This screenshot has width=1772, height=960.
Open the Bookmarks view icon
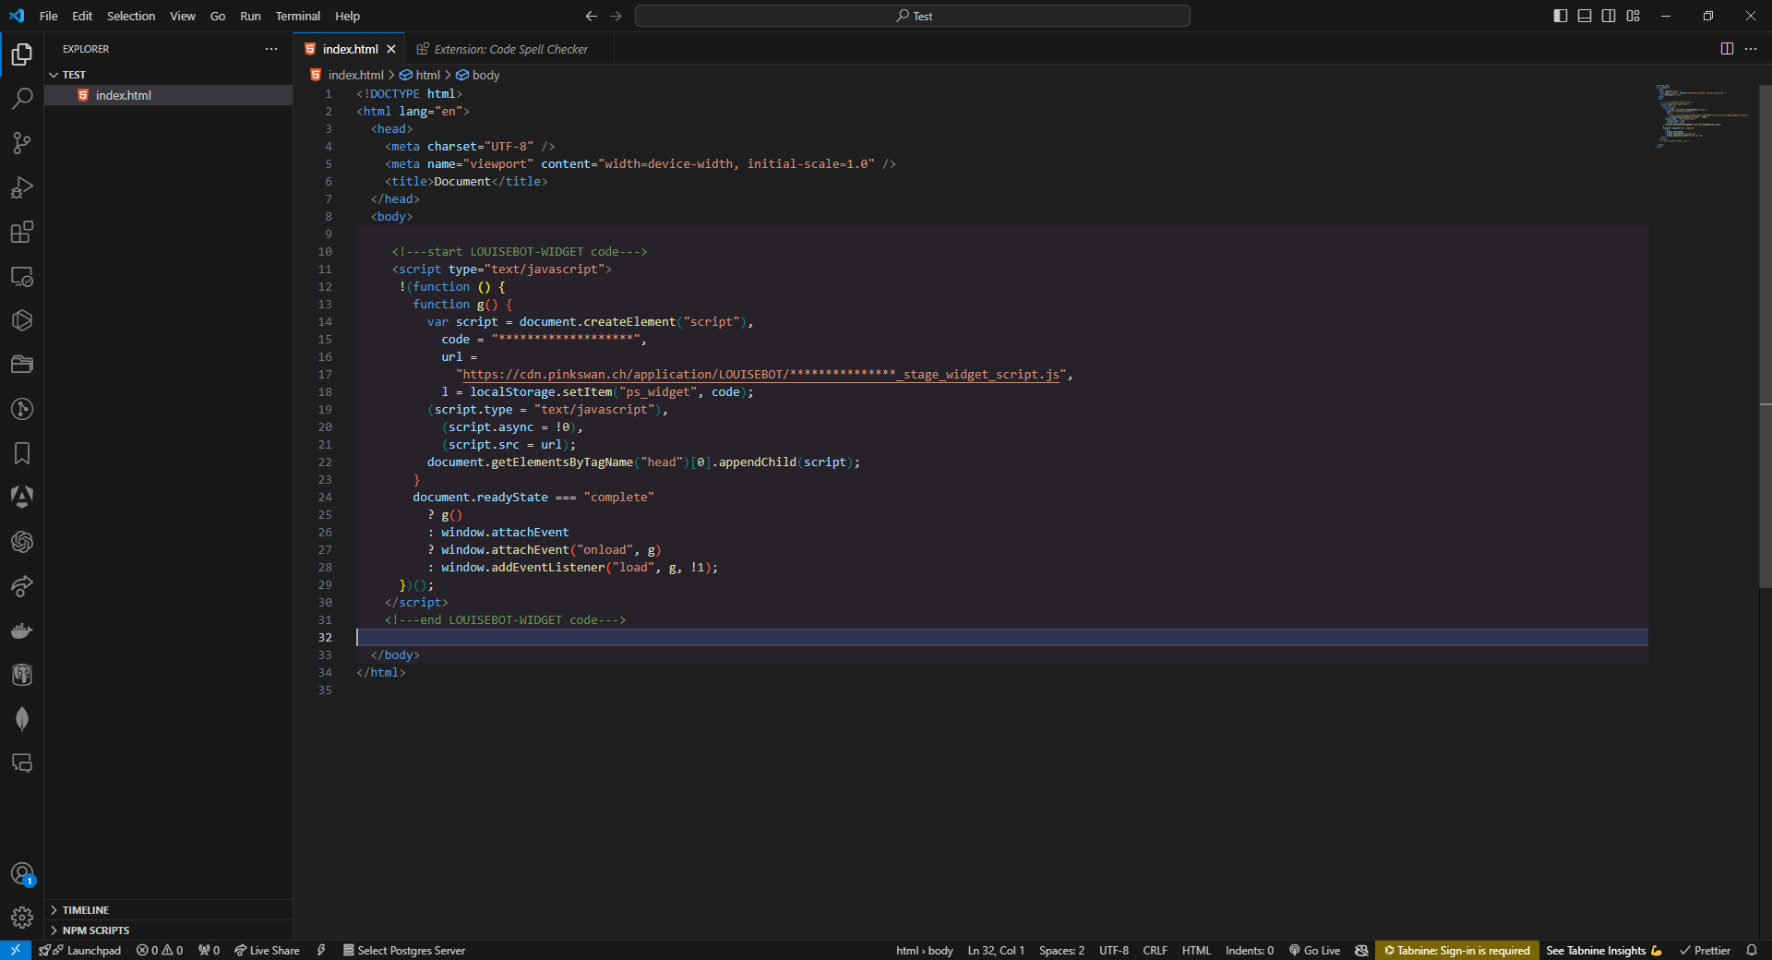[22, 453]
